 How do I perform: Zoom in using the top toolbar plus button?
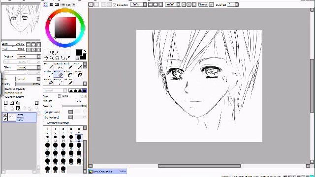click(x=156, y=4)
